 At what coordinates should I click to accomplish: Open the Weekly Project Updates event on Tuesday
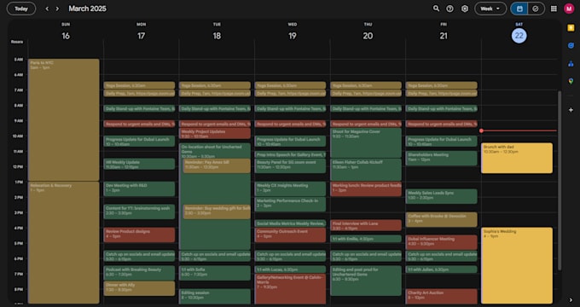(x=215, y=133)
